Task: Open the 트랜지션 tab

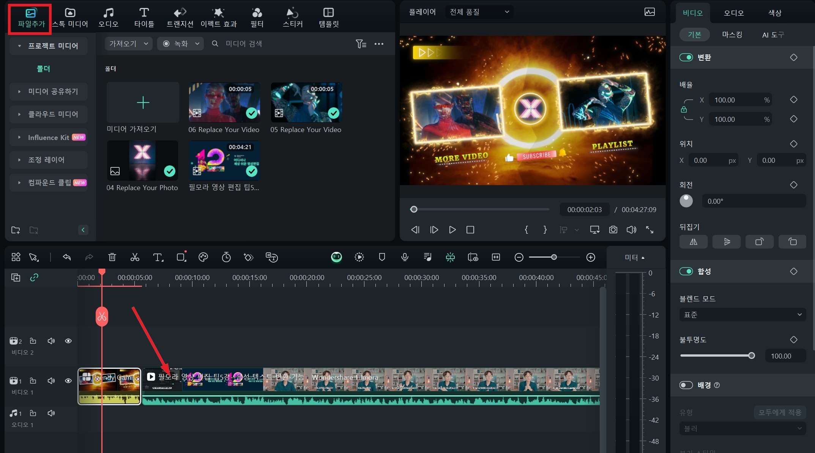Action: (x=180, y=18)
